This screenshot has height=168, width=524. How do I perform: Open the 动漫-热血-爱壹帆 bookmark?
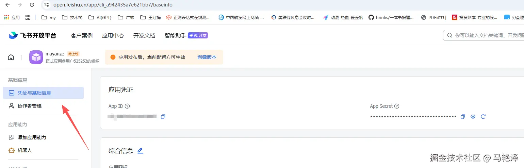coord(343,17)
